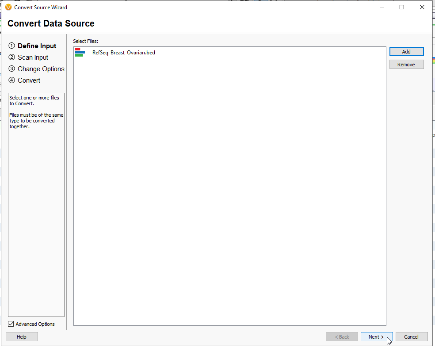Click the circled number 4 beside Convert
Image resolution: width=435 pixels, height=351 pixels.
tap(11, 80)
